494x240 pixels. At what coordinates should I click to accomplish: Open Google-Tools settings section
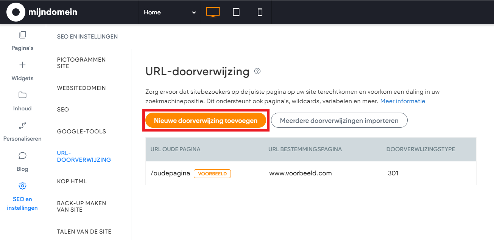tap(81, 132)
